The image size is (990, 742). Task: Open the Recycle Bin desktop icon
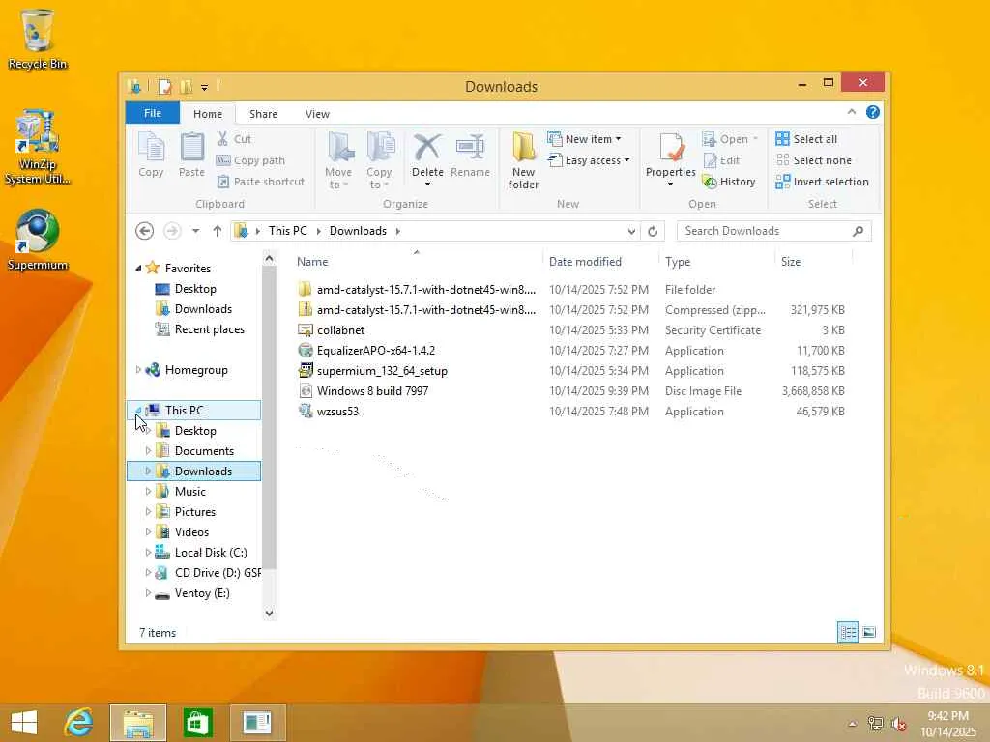[38, 39]
